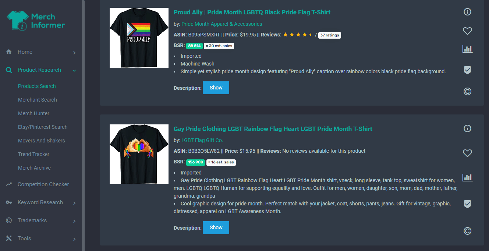The width and height of the screenshot is (489, 251).
Task: Show description for Proud Ally shirt
Action: click(x=216, y=88)
